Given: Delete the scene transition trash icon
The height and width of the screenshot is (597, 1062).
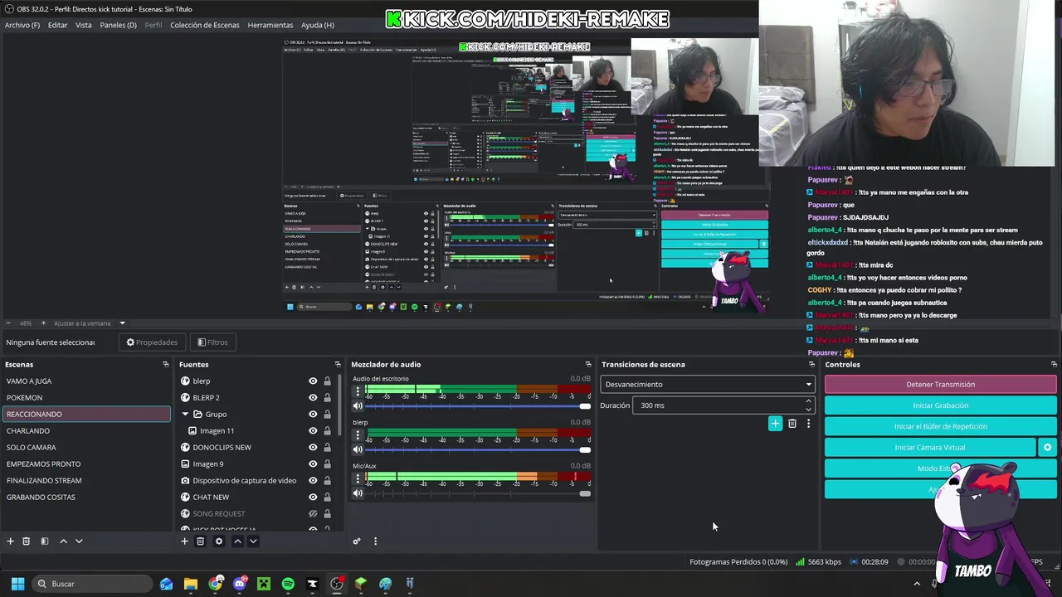Looking at the screenshot, I should click(x=792, y=424).
